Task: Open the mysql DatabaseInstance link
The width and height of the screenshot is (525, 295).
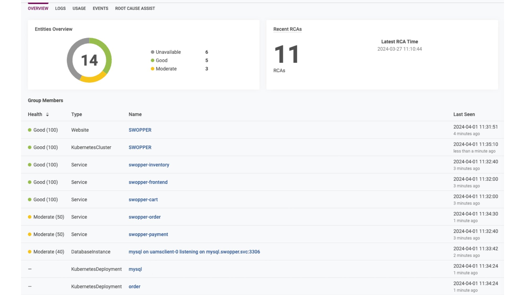Action: pos(194,252)
